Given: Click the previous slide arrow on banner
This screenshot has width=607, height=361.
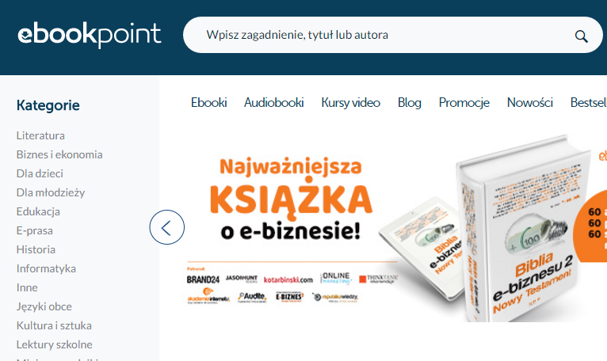Looking at the screenshot, I should (x=167, y=227).
